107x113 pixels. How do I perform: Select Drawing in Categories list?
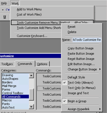15,75
